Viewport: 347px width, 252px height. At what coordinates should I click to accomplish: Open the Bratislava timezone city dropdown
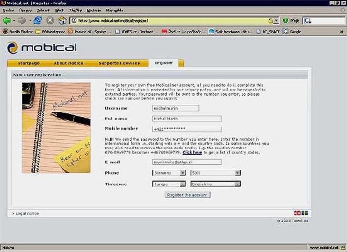[216, 184]
